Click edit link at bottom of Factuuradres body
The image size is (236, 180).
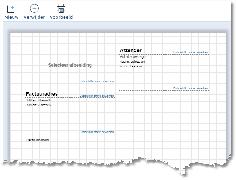(x=96, y=132)
